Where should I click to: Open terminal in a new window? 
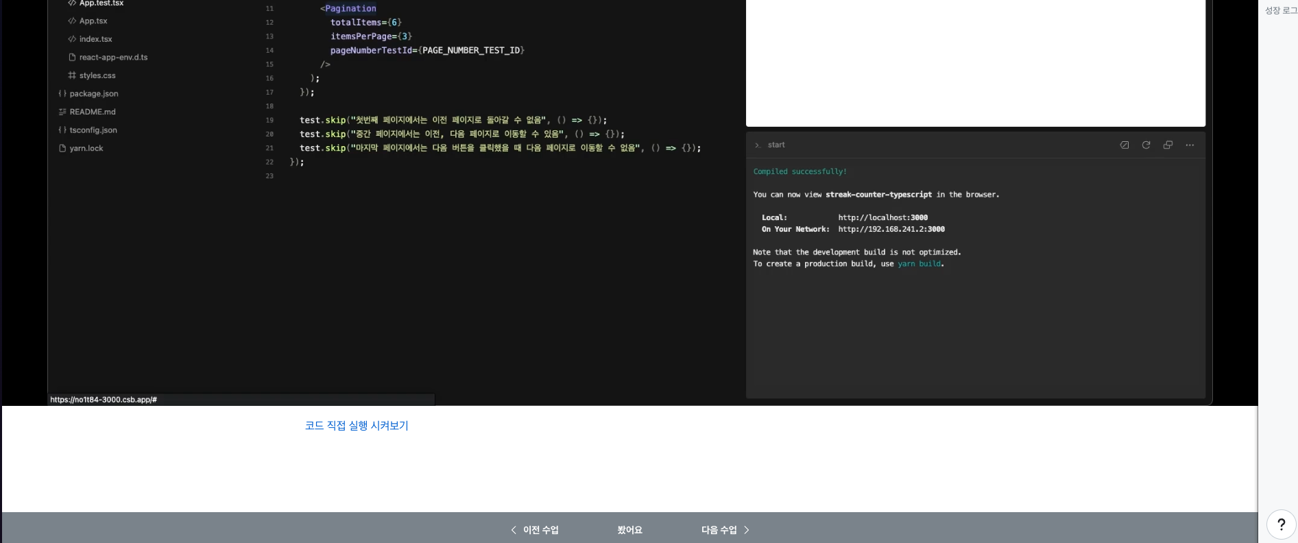[1168, 145]
